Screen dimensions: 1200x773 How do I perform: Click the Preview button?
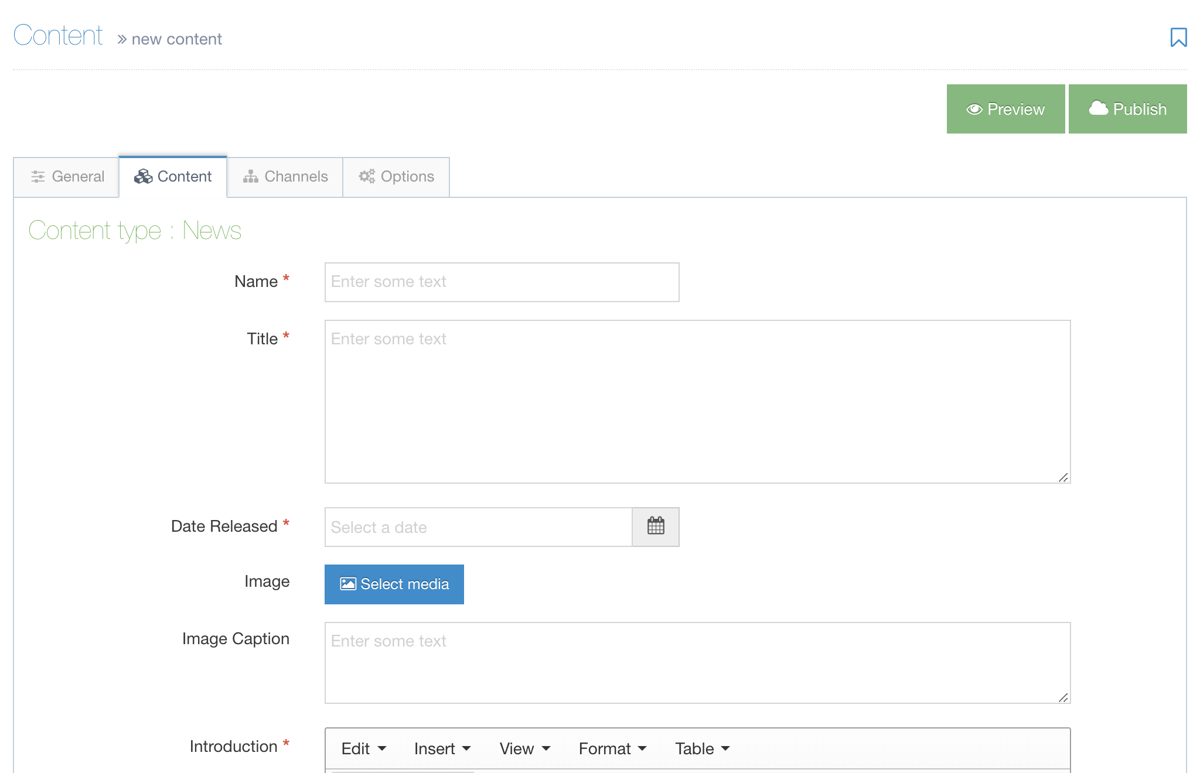pos(1005,109)
